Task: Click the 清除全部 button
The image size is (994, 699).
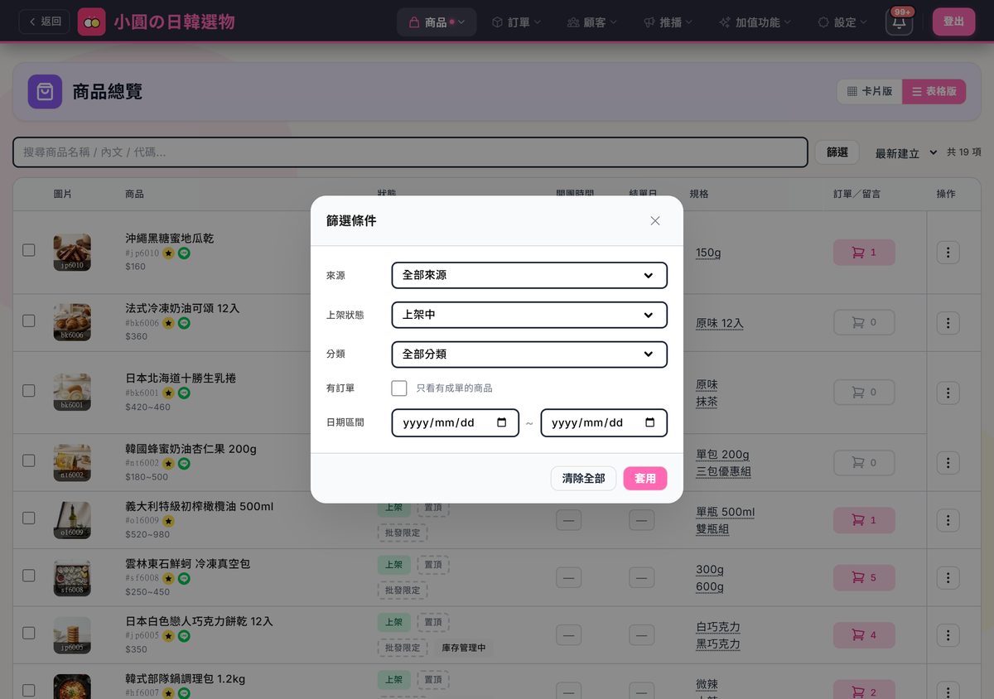Action: point(583,478)
